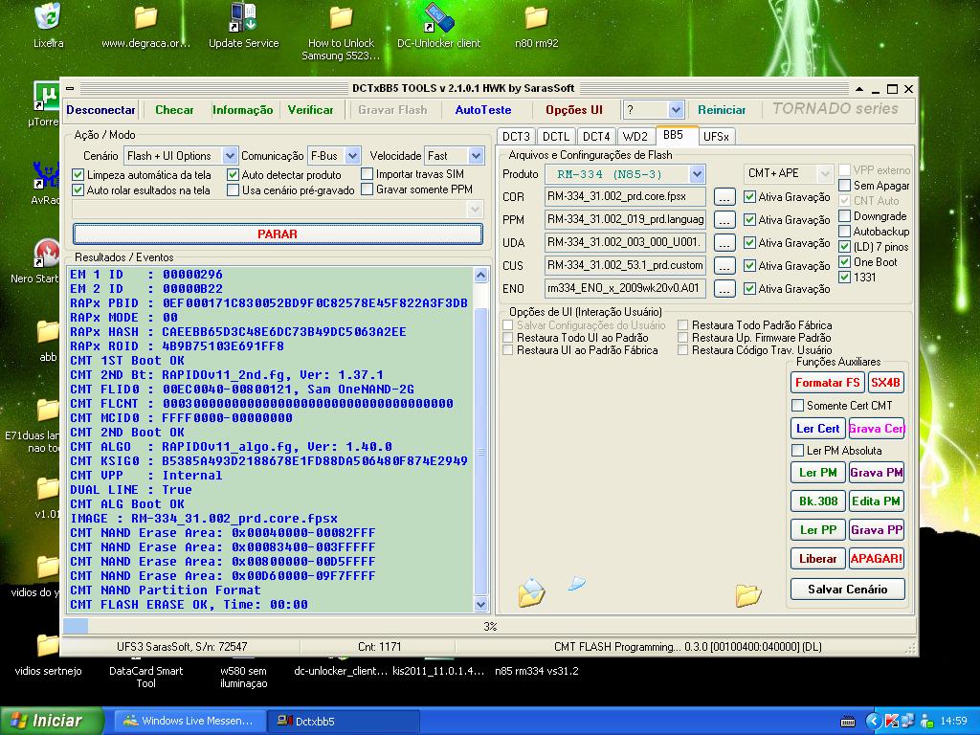
Task: Open Comunicação F-Bus dropdown
Action: (352, 156)
